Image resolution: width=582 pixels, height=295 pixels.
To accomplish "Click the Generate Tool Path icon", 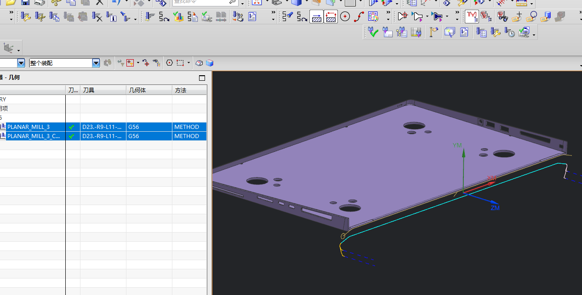I will pos(150,17).
